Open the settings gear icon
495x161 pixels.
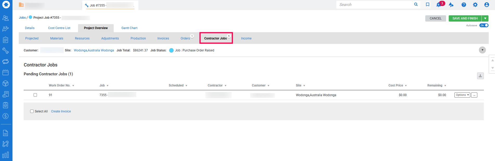(475, 5)
